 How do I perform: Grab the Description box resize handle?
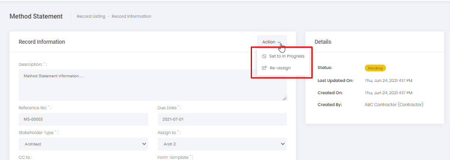tap(284, 98)
